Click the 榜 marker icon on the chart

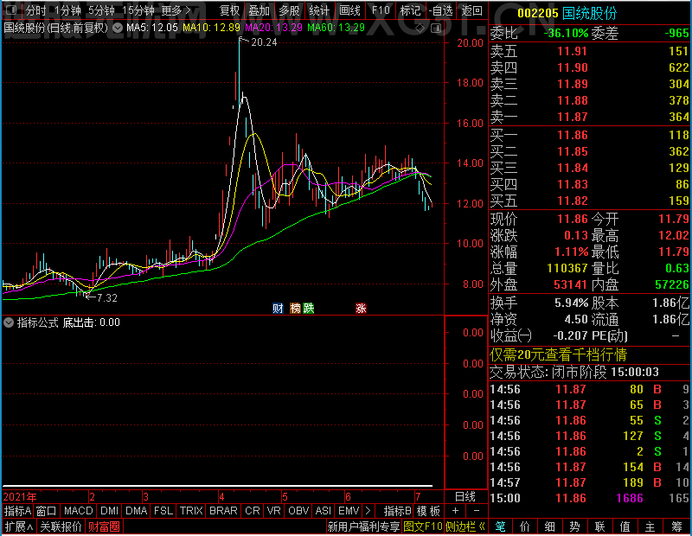(x=295, y=308)
